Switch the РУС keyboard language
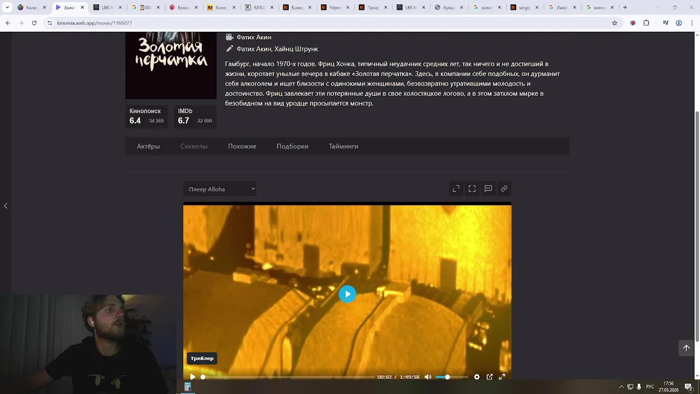Viewport: 700px width, 394px height. tap(650, 387)
